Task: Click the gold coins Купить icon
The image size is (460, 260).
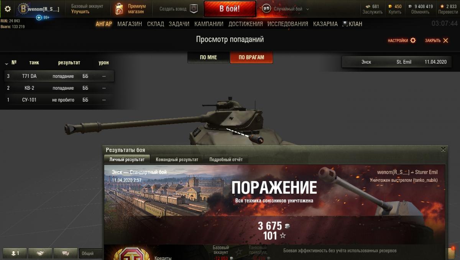Action: tap(390, 6)
